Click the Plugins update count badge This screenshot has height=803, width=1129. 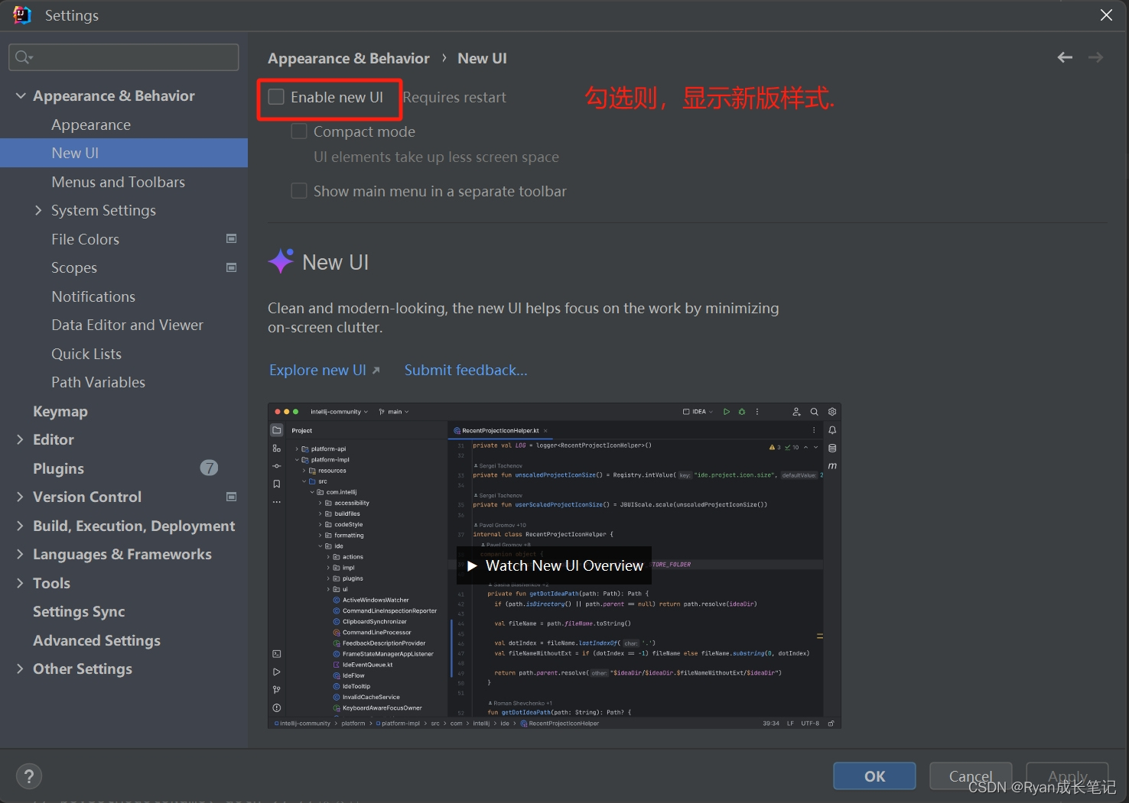[209, 468]
